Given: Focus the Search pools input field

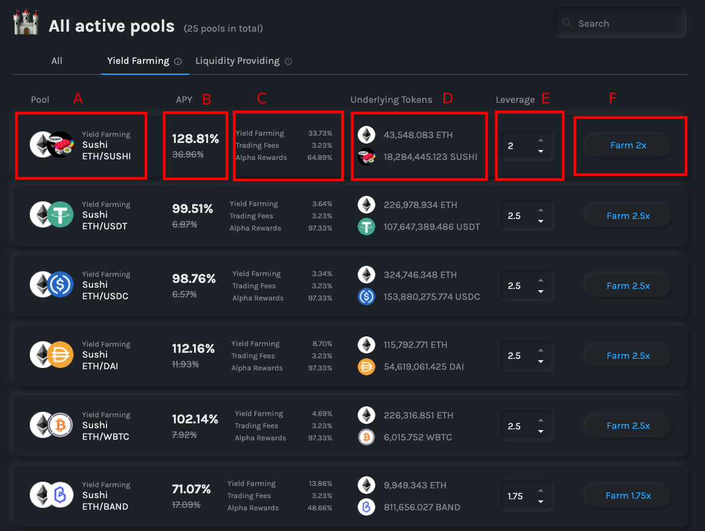Looking at the screenshot, I should pyautogui.click(x=627, y=24).
